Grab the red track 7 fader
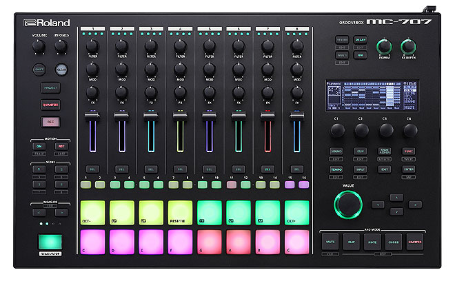The width and height of the screenshot is (455, 281). [x=267, y=116]
